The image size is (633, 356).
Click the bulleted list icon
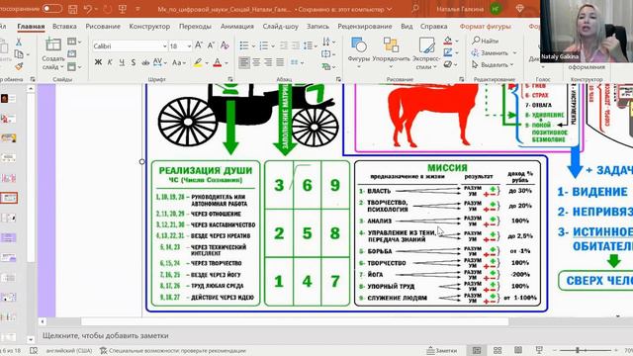[244, 45]
